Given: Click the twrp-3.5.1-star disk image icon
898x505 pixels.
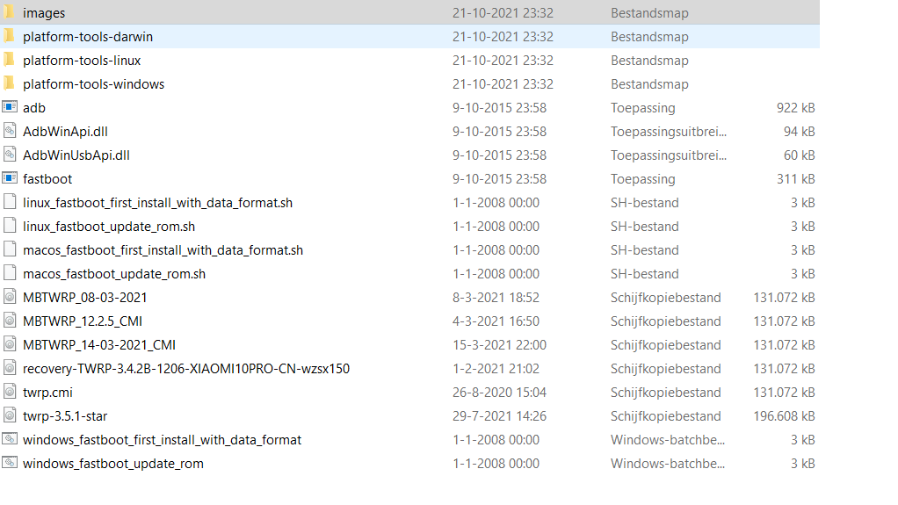Looking at the screenshot, I should 10,415.
